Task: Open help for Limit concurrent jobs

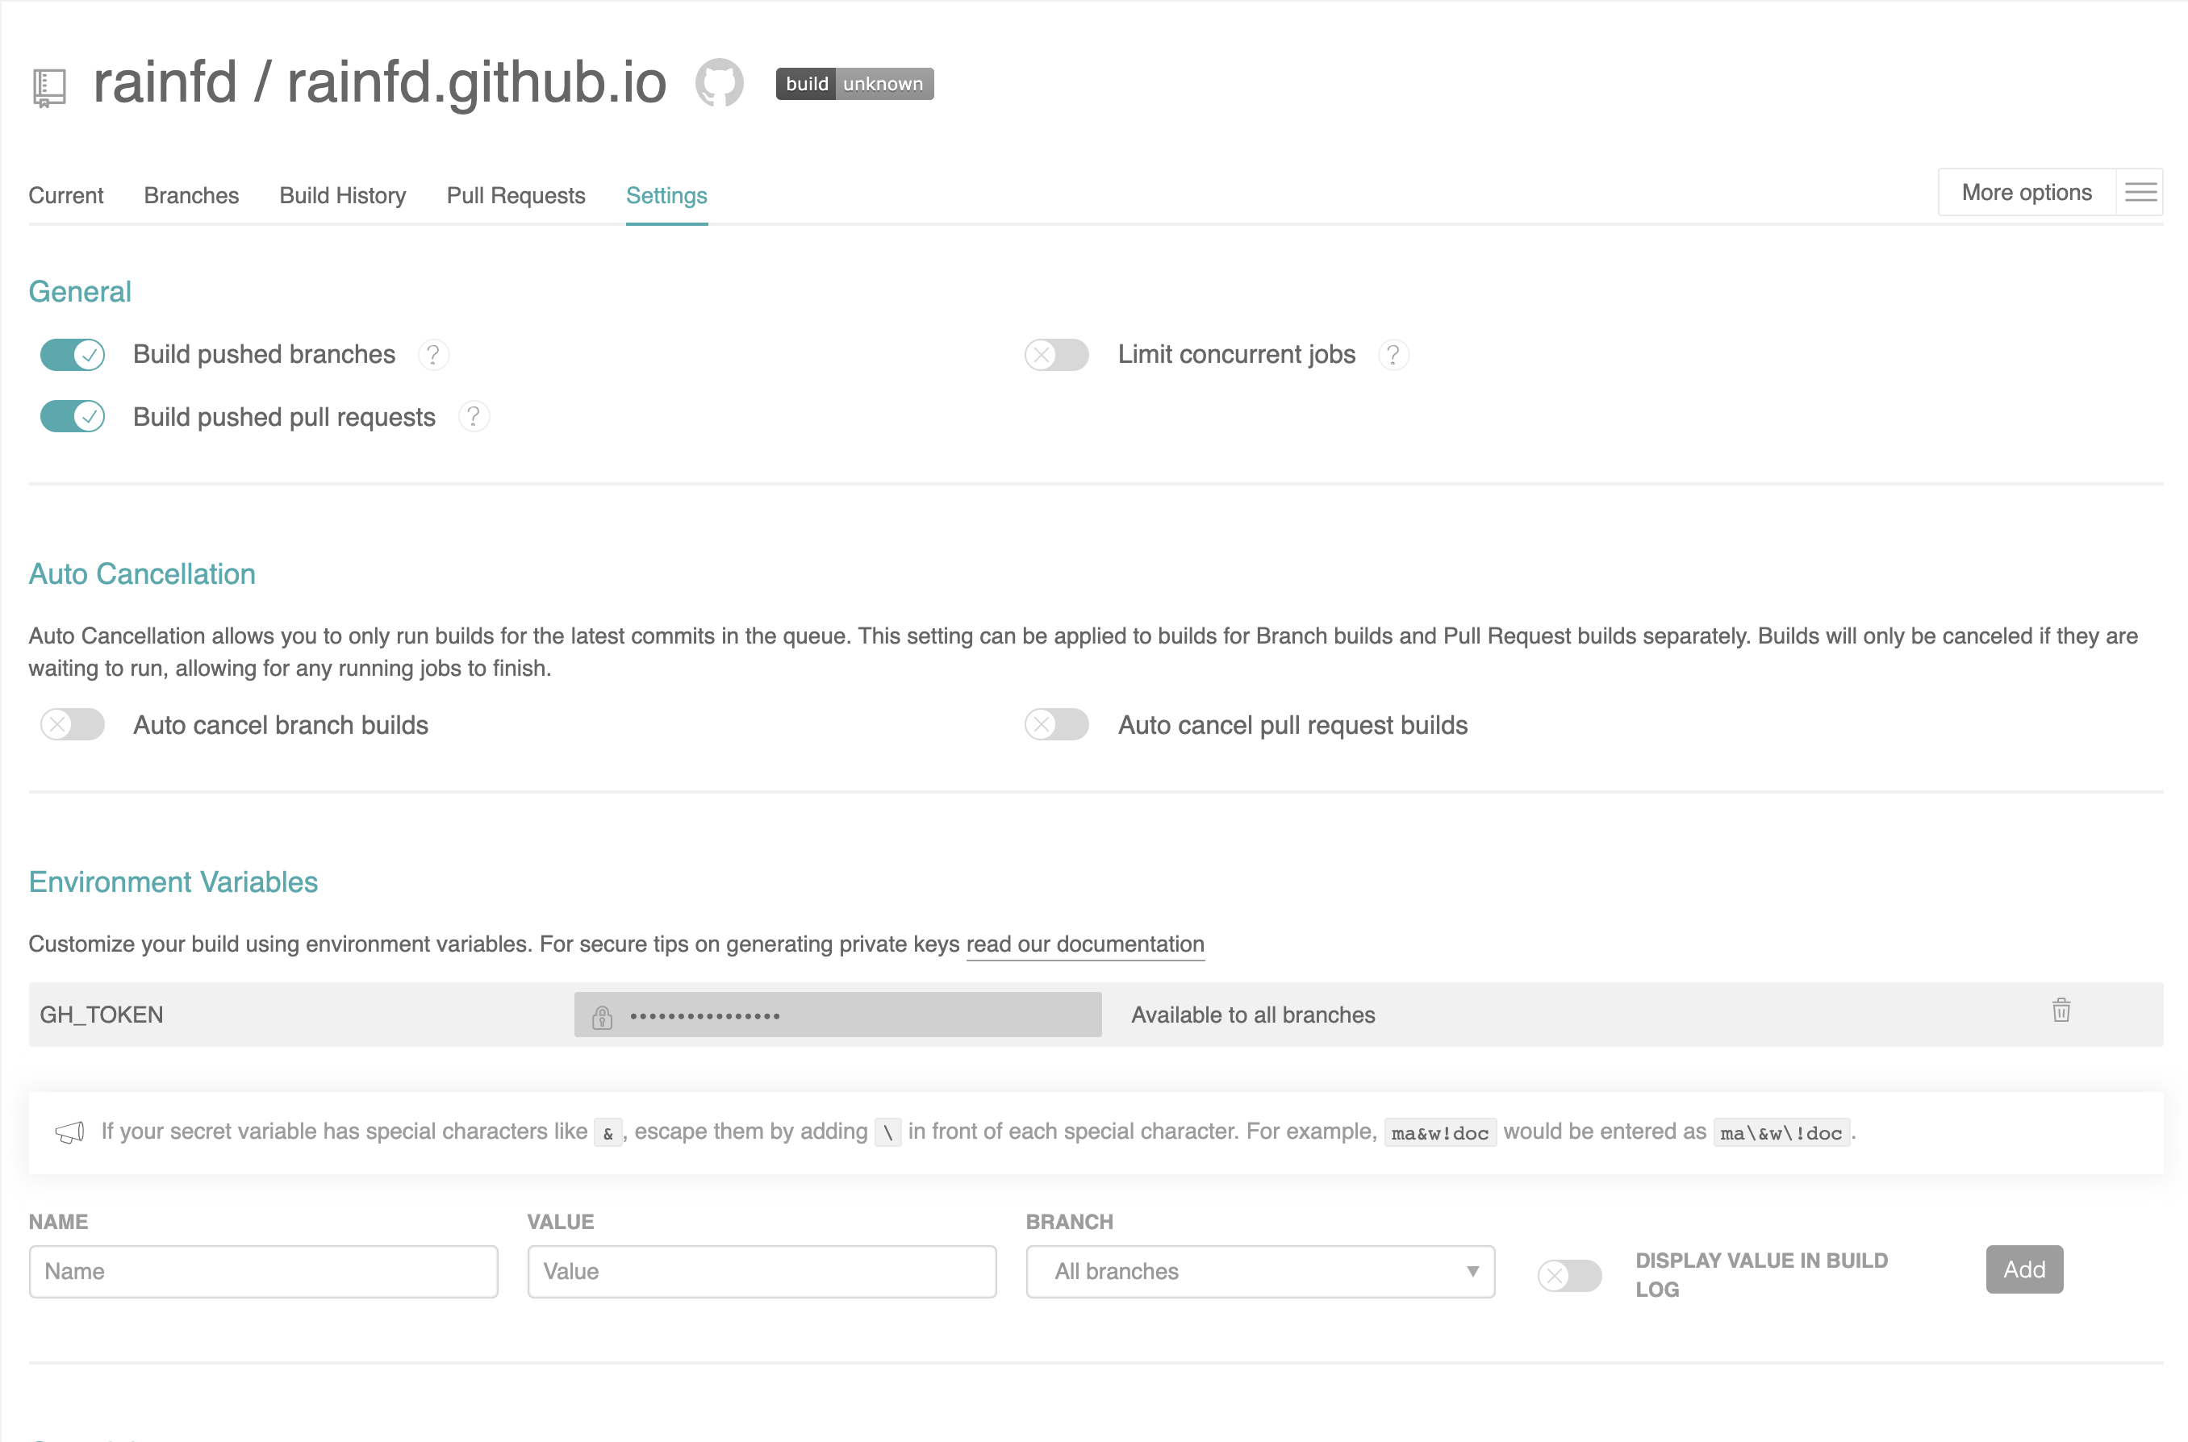Action: click(1393, 355)
